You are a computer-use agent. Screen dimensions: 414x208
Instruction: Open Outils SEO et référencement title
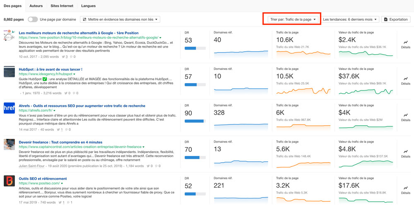pyautogui.click(x=43, y=179)
